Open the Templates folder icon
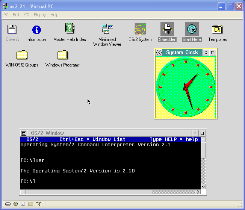The width and height of the screenshot is (245, 210). pos(217,29)
